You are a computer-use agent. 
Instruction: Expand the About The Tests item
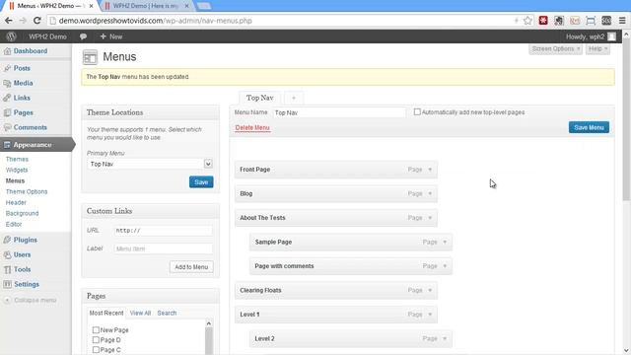(x=430, y=218)
